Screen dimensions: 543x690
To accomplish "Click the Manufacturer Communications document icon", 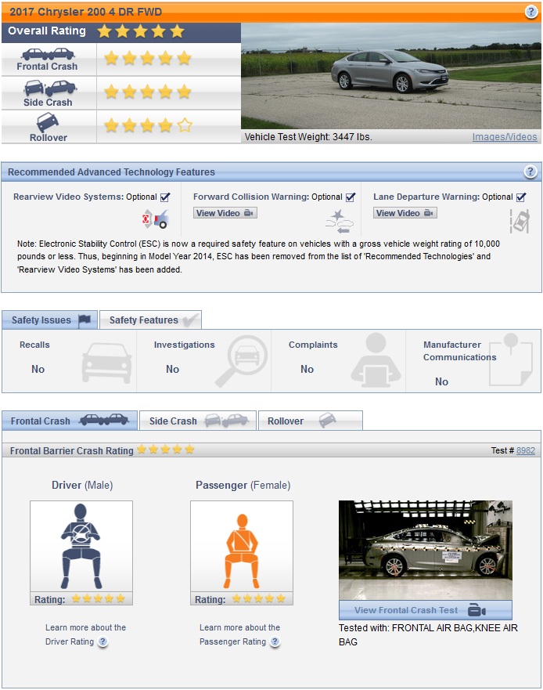I will [x=510, y=360].
